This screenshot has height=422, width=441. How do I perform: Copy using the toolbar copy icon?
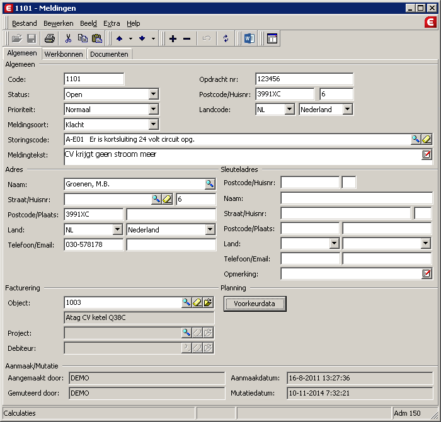coord(83,38)
